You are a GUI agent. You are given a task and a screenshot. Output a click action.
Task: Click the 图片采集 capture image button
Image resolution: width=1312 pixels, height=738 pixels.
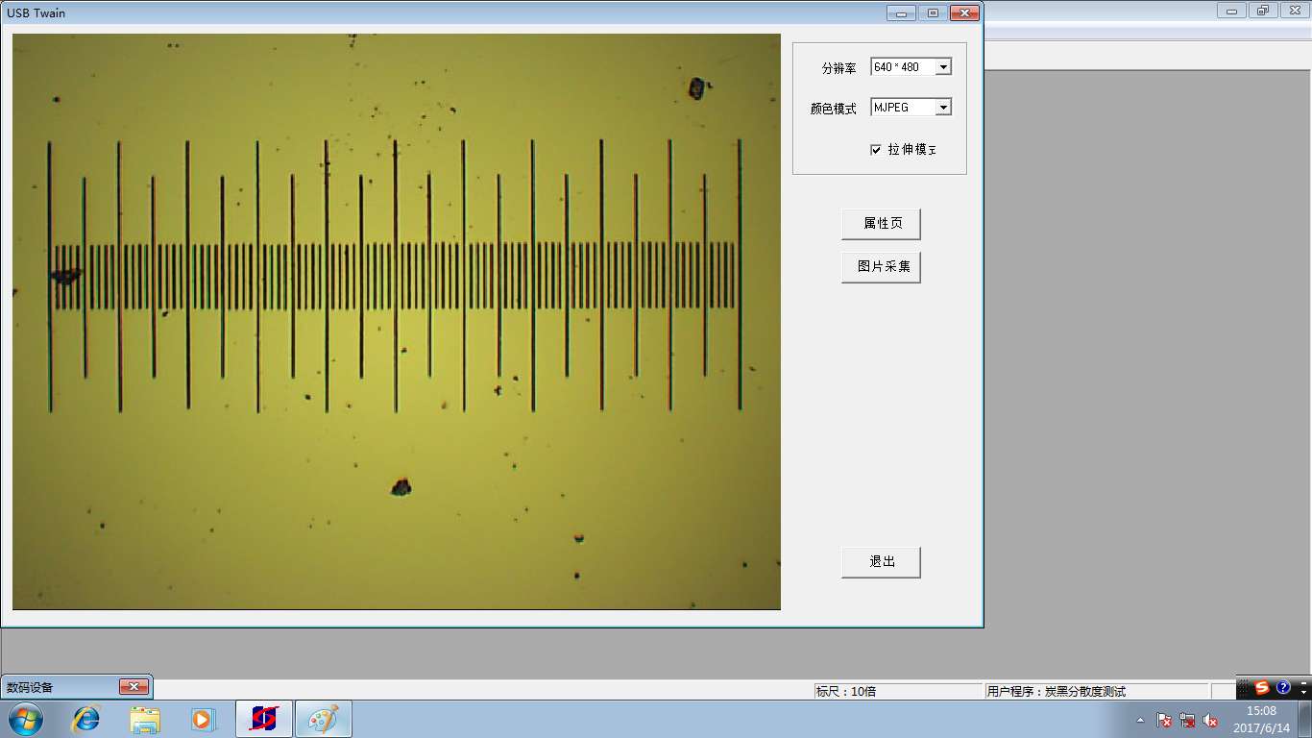881,267
